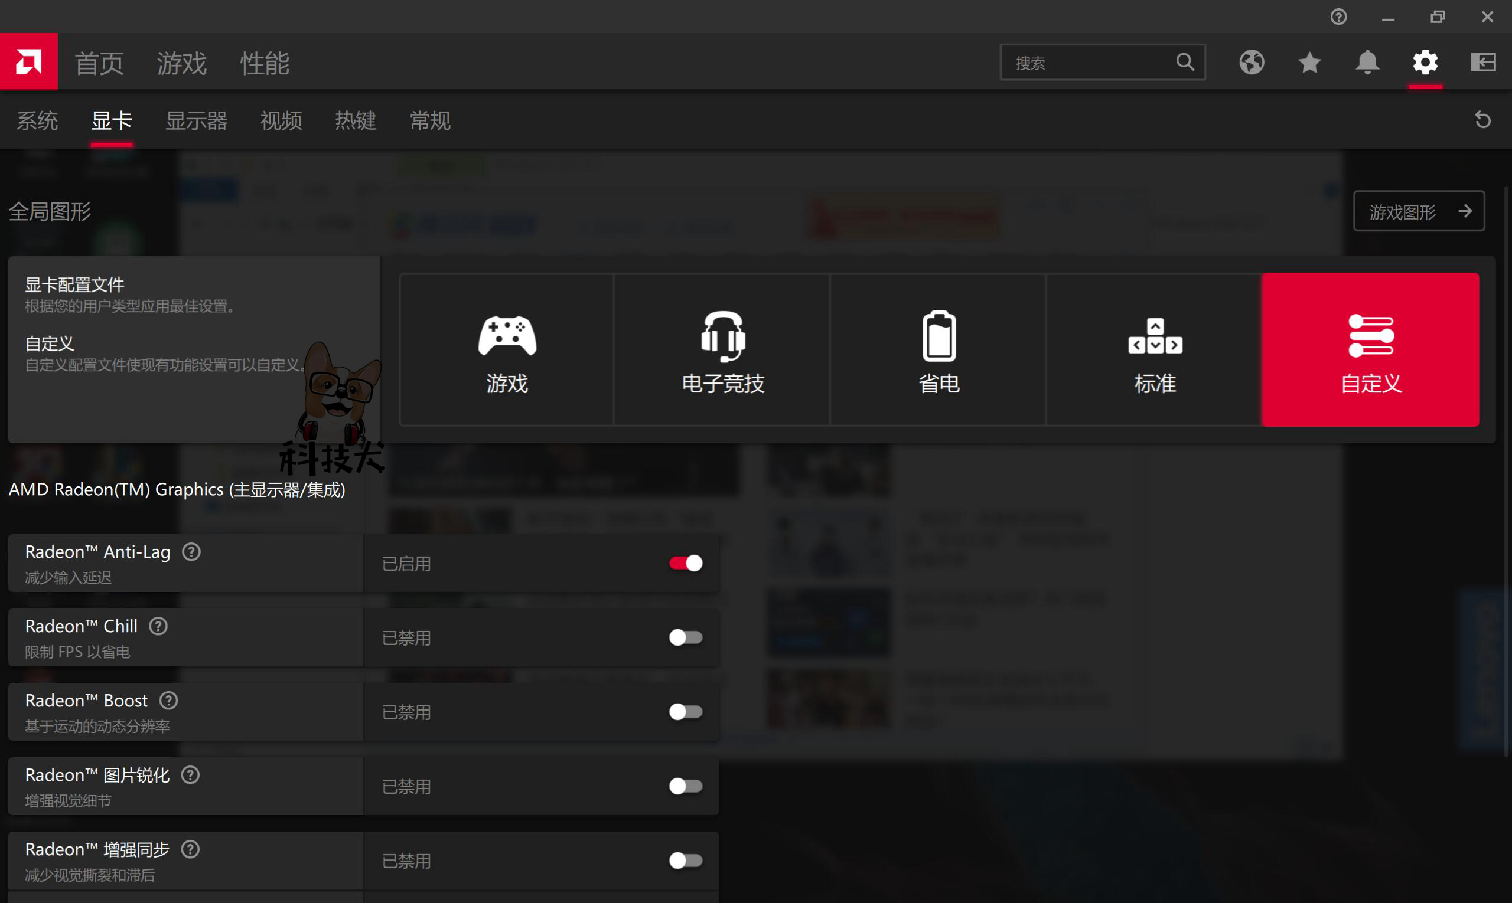Toggle the sidebar panel icon
1512x903 pixels.
click(x=1483, y=62)
